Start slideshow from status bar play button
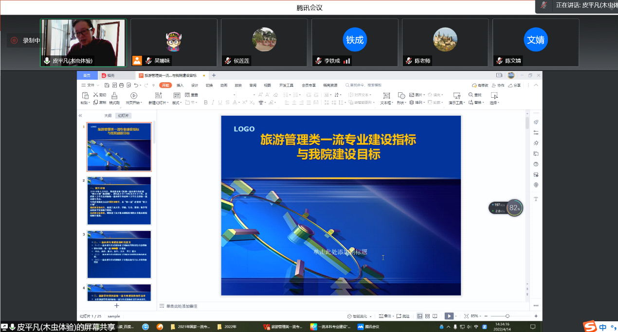Image resolution: width=618 pixels, height=332 pixels. [449, 316]
